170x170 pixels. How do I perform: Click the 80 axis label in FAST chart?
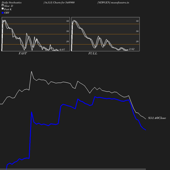(x=68, y=21)
